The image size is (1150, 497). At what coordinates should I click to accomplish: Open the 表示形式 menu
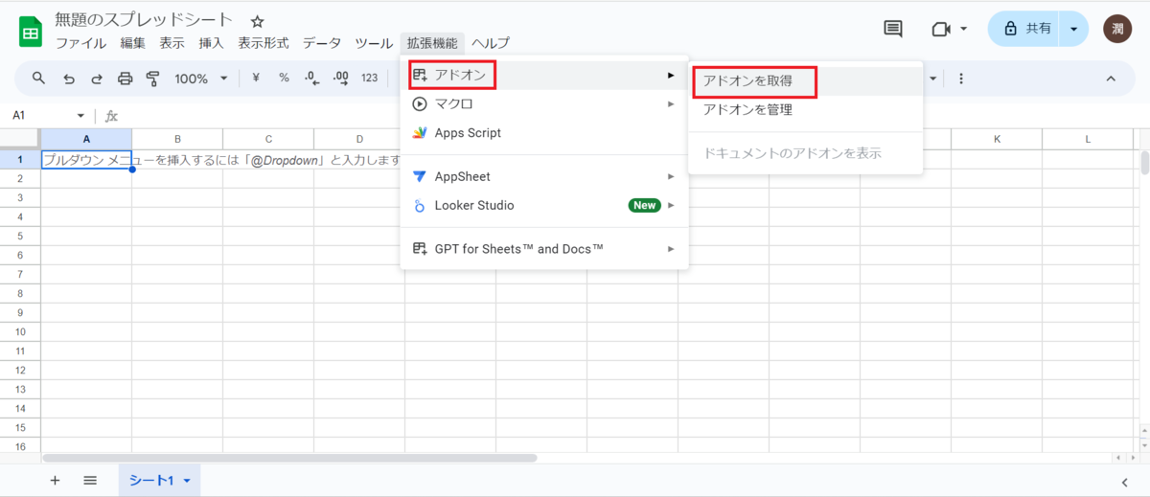[x=264, y=43]
